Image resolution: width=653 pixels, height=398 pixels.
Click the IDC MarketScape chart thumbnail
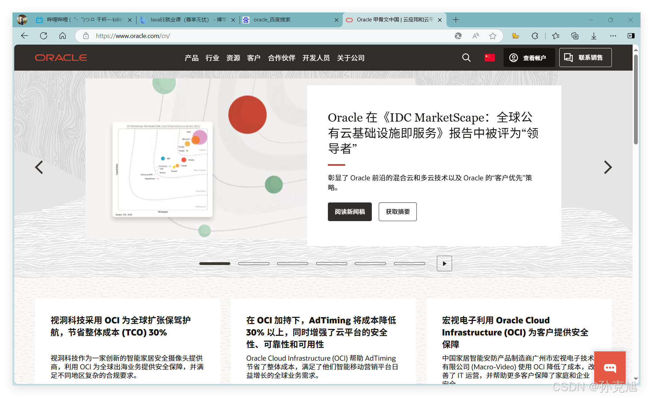point(163,170)
